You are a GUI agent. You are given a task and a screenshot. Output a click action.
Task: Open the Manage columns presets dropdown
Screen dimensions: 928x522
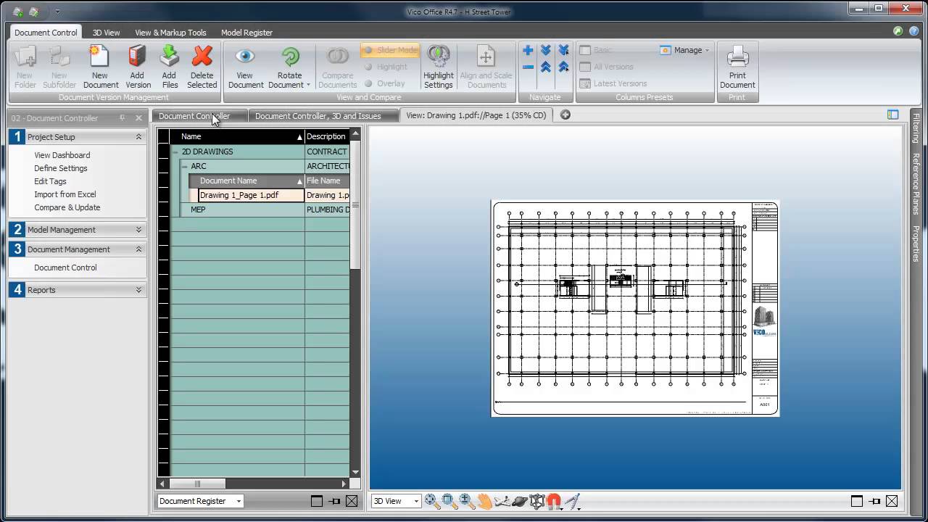[685, 50]
